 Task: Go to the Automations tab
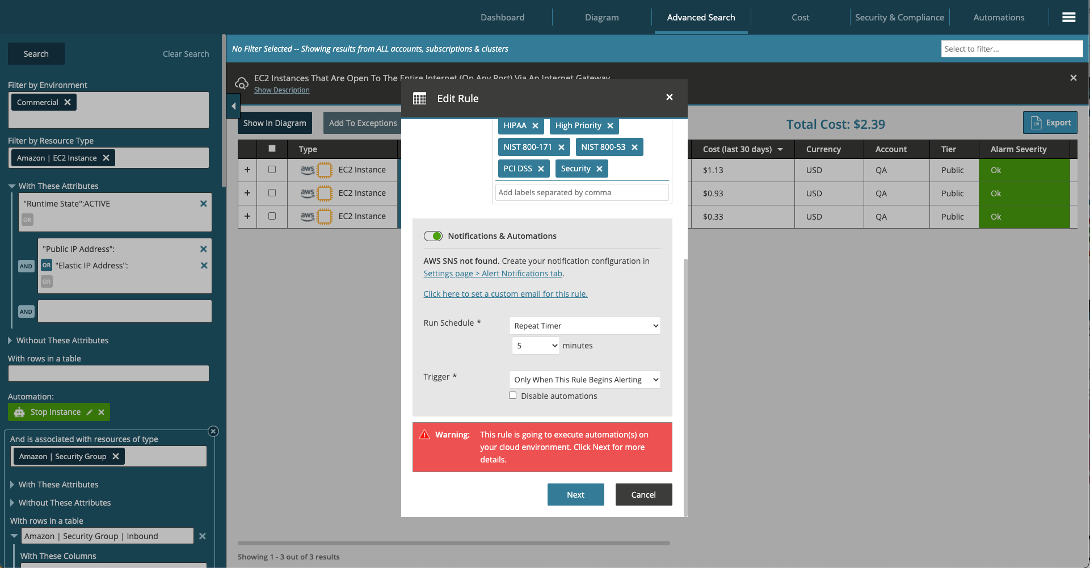tap(999, 18)
